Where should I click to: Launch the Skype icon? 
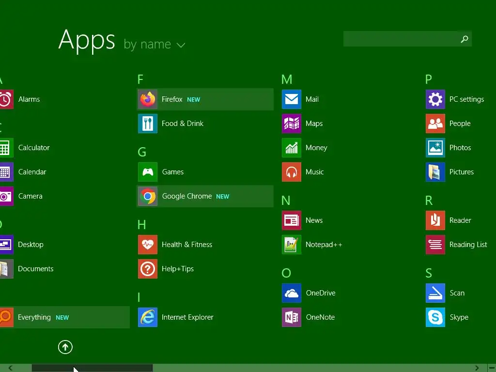(435, 317)
